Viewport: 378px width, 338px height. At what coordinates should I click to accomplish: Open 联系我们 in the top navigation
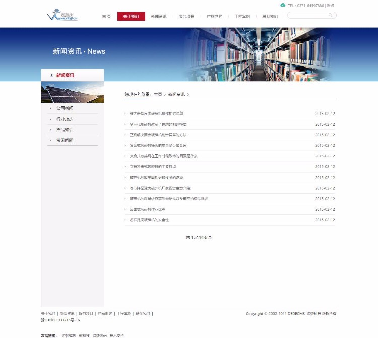(270, 17)
